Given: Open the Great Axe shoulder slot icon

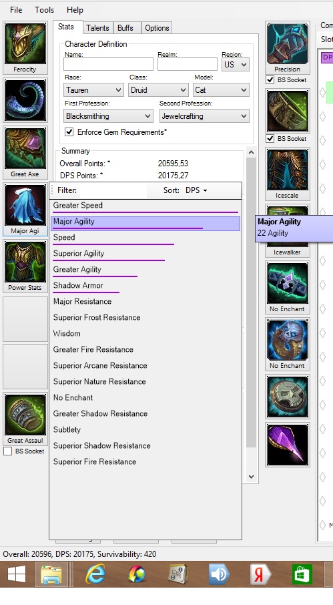Looking at the screenshot, I should coord(25,148).
